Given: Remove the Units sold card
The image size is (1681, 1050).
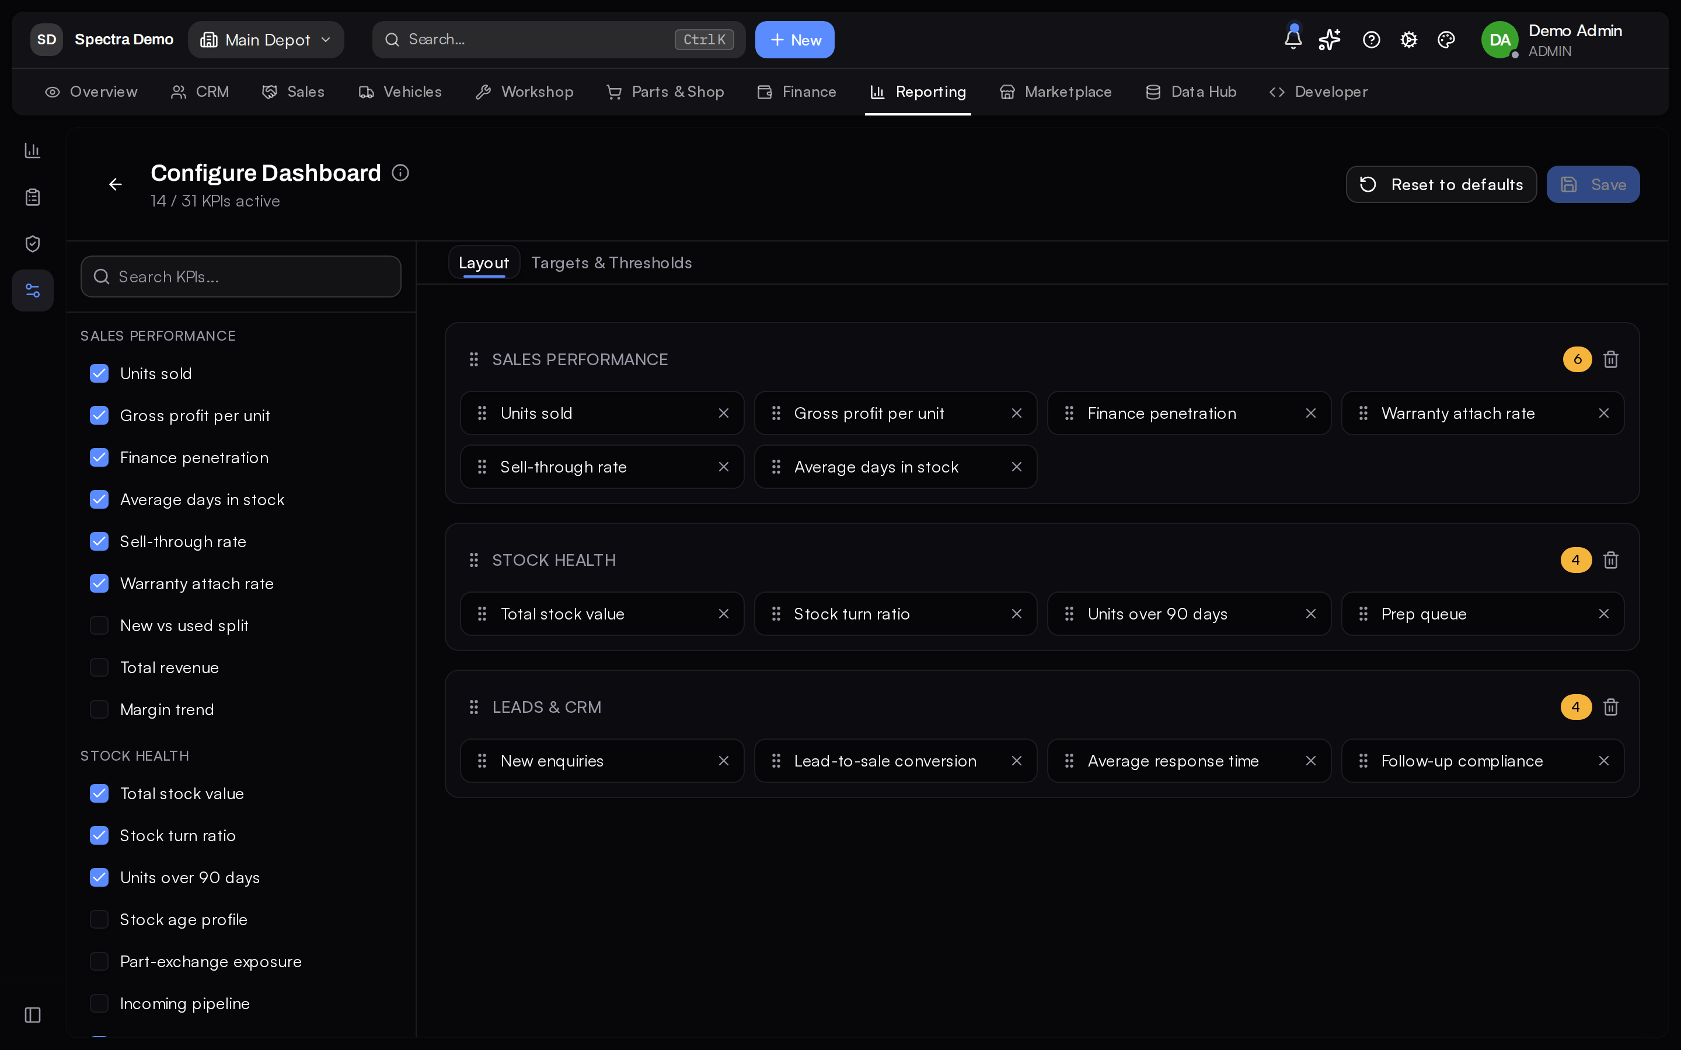Looking at the screenshot, I should coord(723,413).
